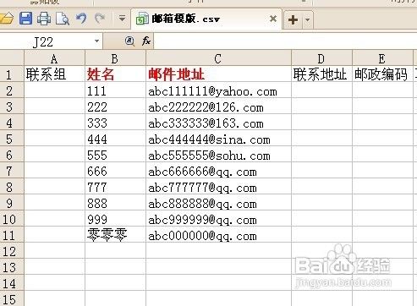Select cell with name 888
Viewport: 417px width, 306px height.
pos(115,203)
